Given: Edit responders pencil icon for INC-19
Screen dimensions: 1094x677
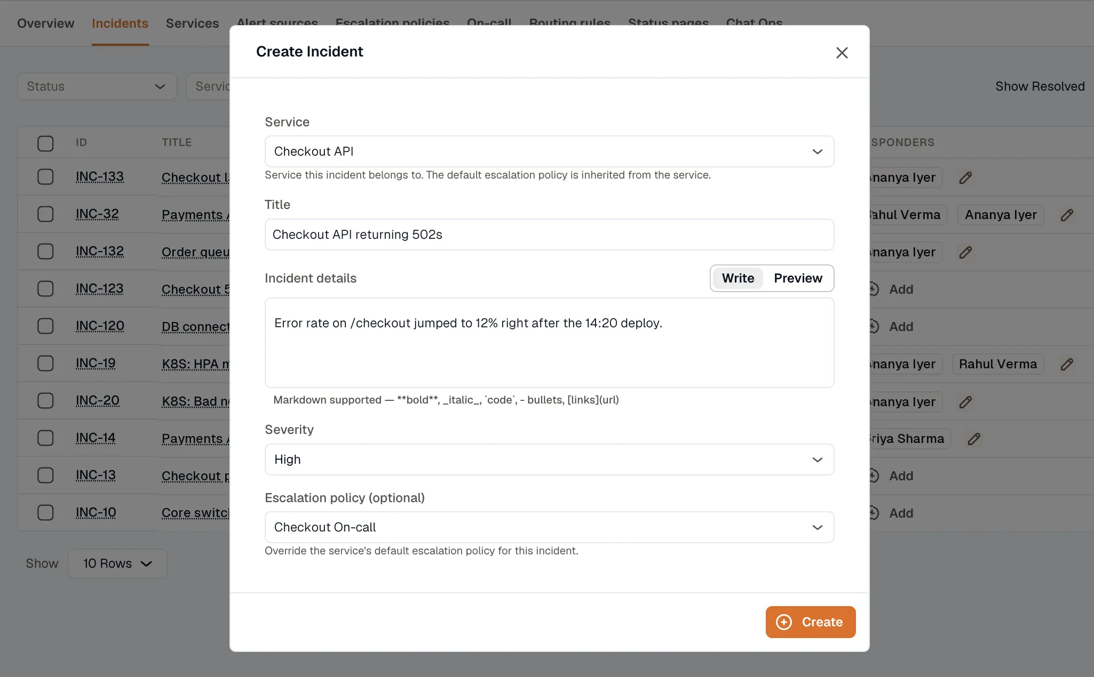Looking at the screenshot, I should point(1067,364).
